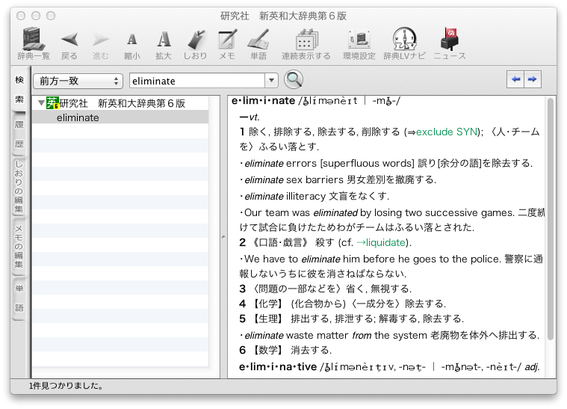Click the 1件見つかりました status text
This screenshot has width=567, height=409.
click(66, 386)
